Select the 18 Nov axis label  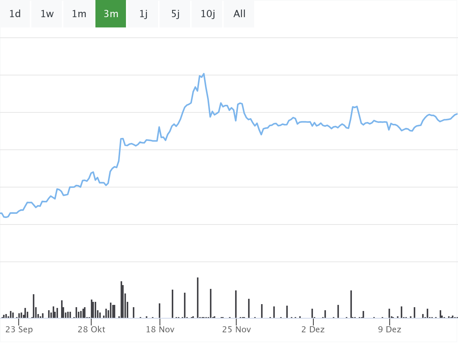[160, 330]
